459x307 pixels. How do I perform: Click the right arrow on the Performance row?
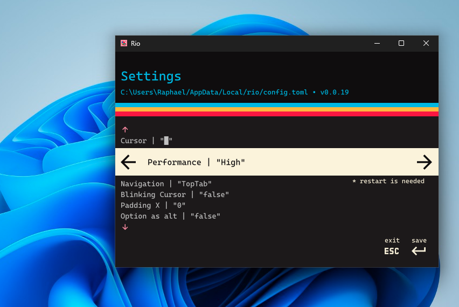coord(424,162)
